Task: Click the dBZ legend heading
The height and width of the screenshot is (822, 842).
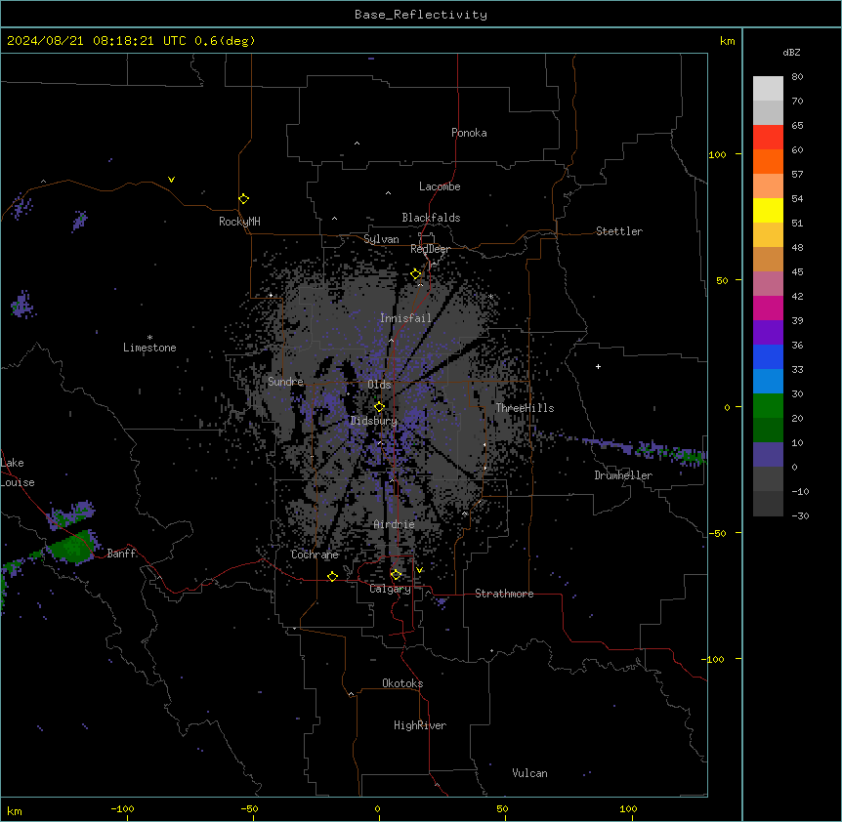Action: [791, 53]
